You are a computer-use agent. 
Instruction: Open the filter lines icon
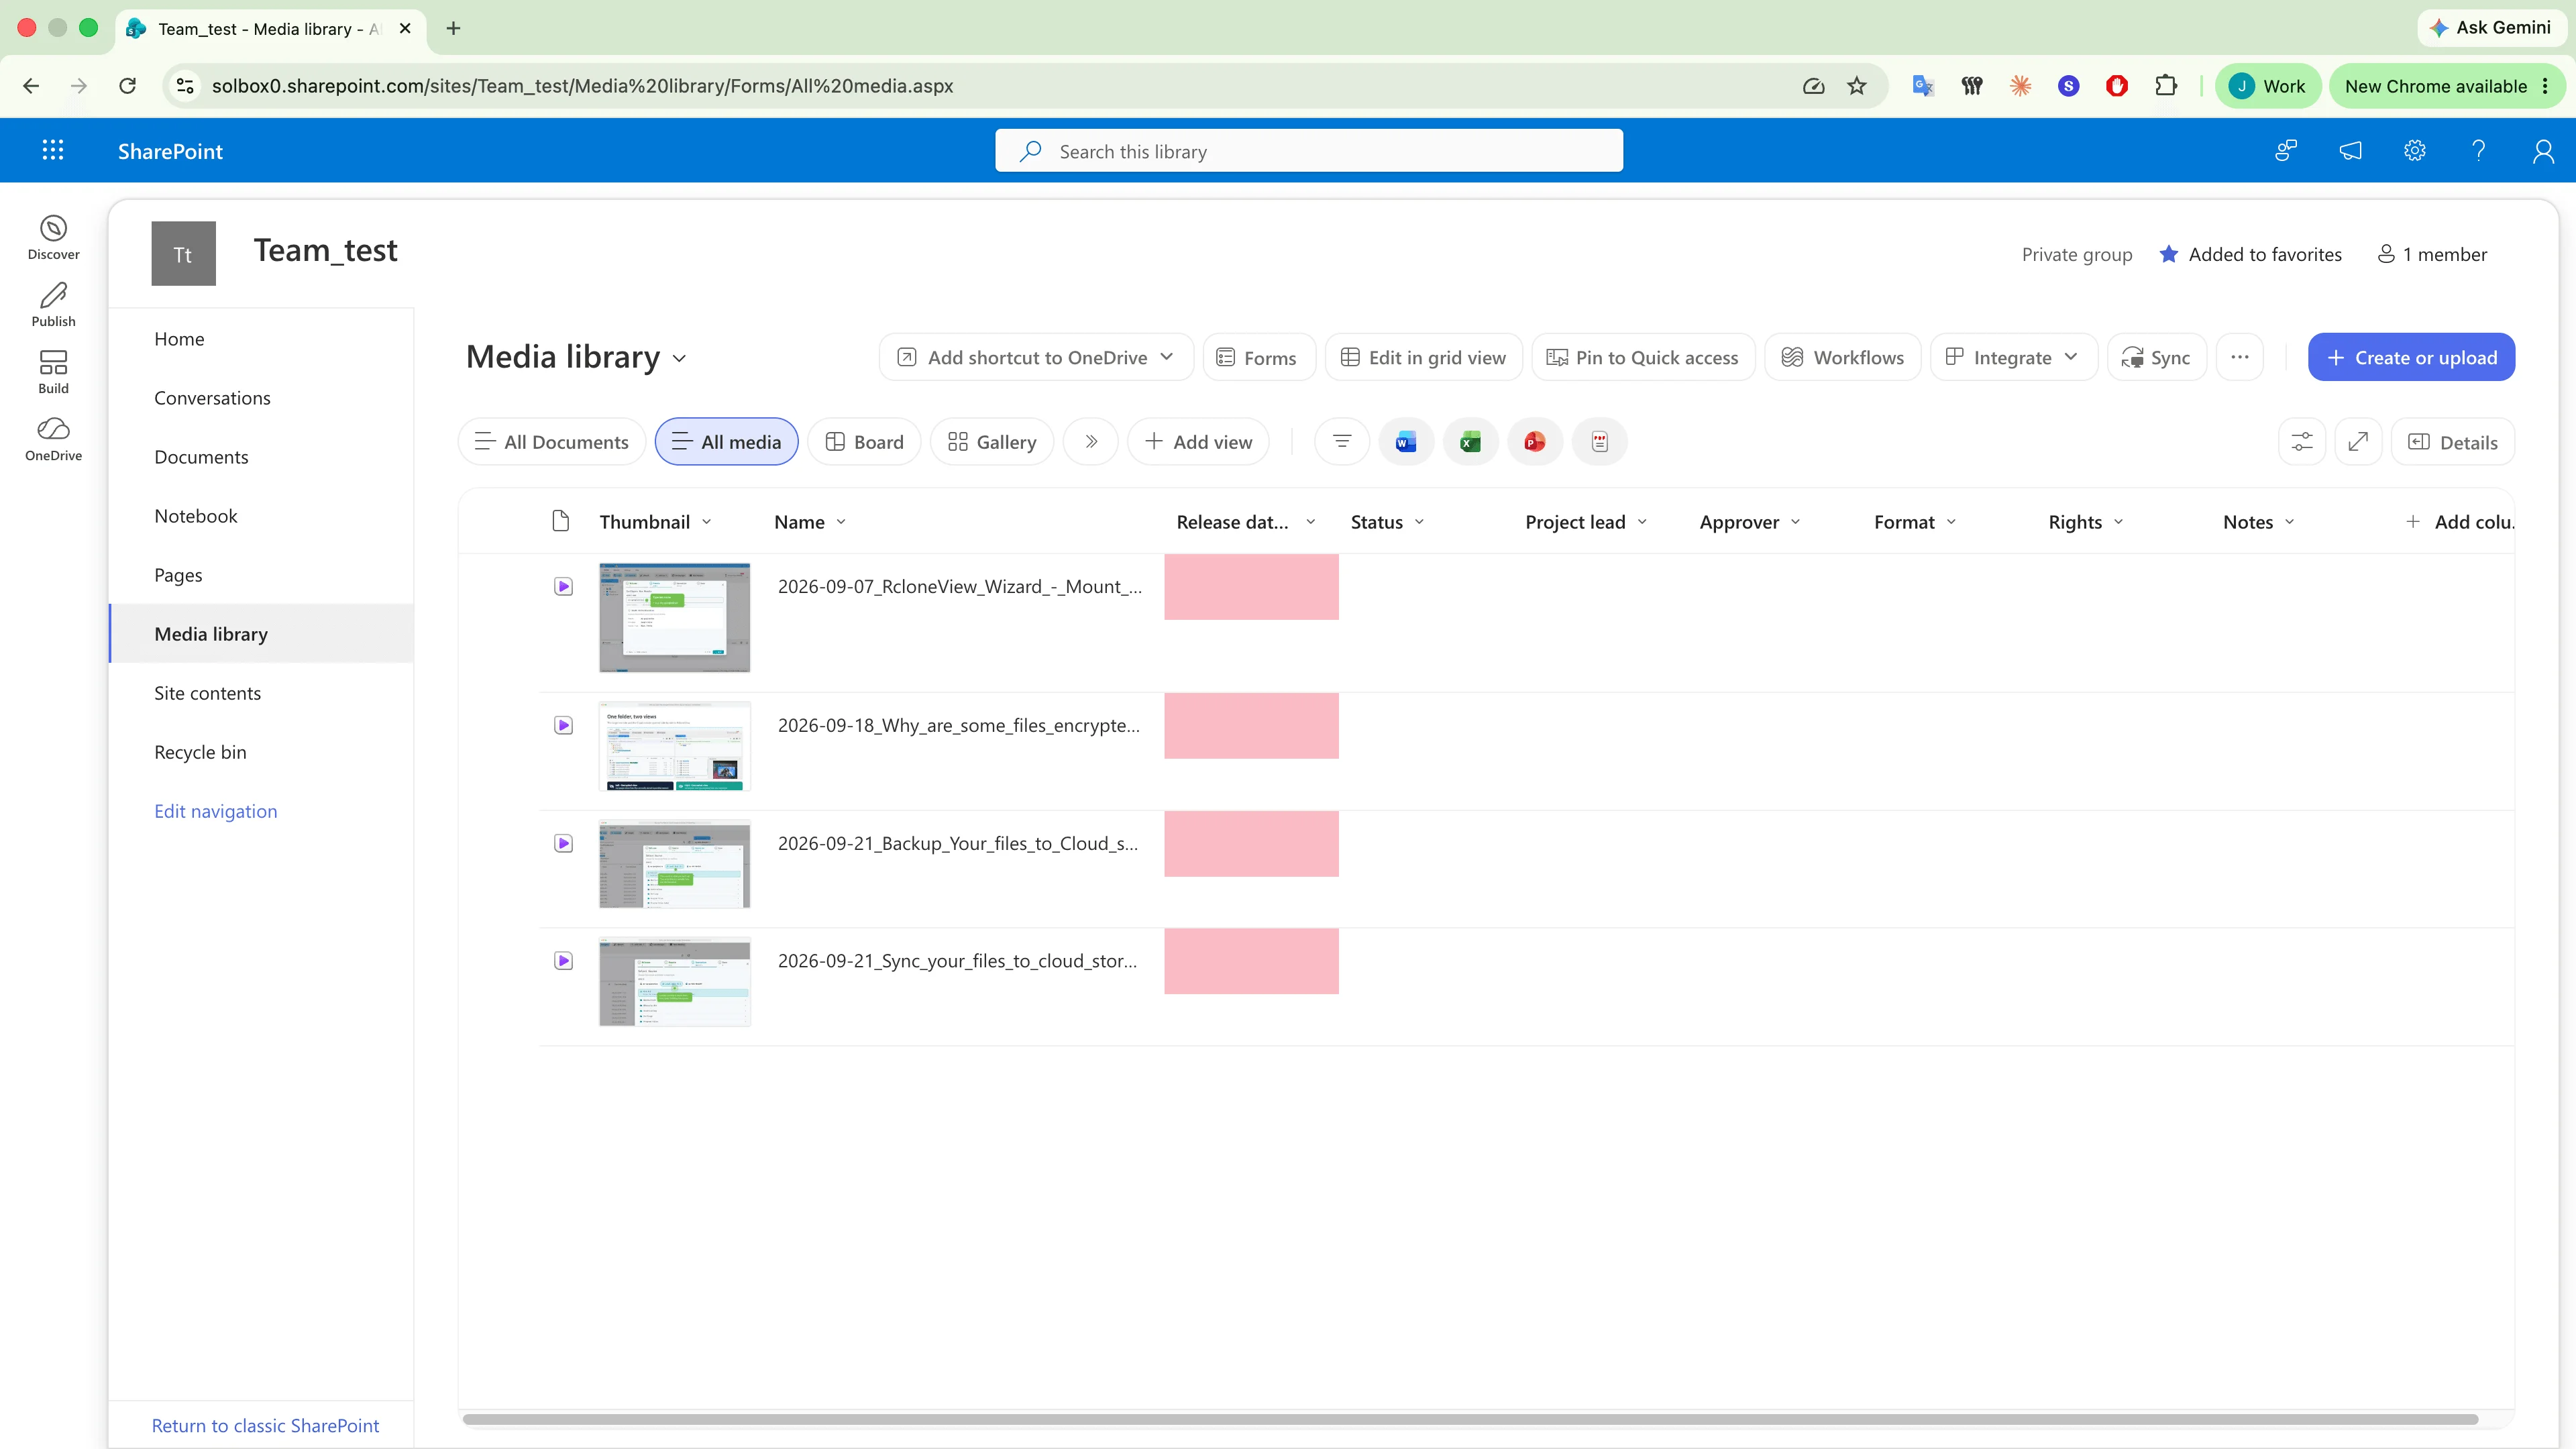click(1341, 441)
